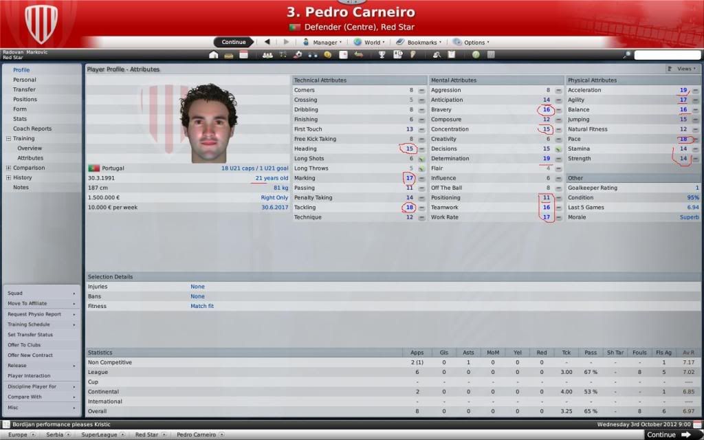Click the green help question mark icon
Viewport: 704px width, 440px height.
[476, 55]
